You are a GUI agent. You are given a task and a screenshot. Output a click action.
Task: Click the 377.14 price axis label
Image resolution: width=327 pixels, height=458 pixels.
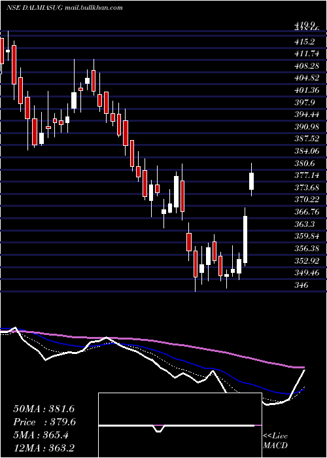pyautogui.click(x=307, y=175)
